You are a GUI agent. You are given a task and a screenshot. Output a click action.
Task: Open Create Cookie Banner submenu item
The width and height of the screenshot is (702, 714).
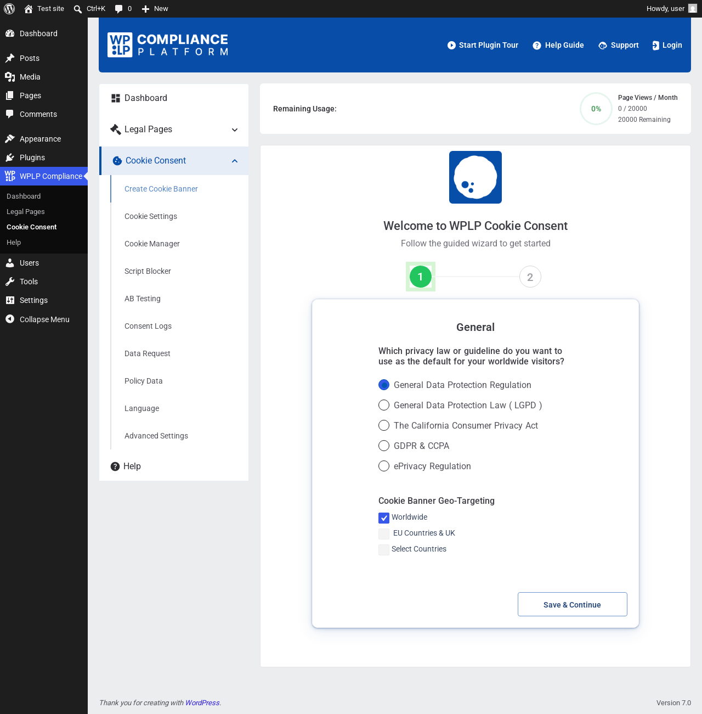pos(161,189)
